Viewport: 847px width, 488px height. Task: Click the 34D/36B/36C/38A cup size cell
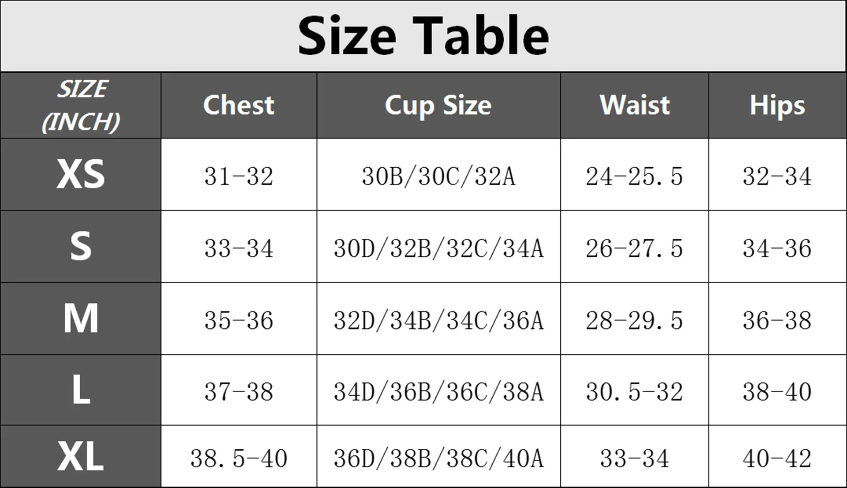point(438,391)
